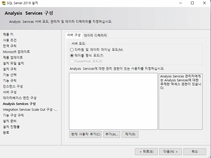Go back with the 뒤로(B) button
211x158 pixels.
(146, 152)
